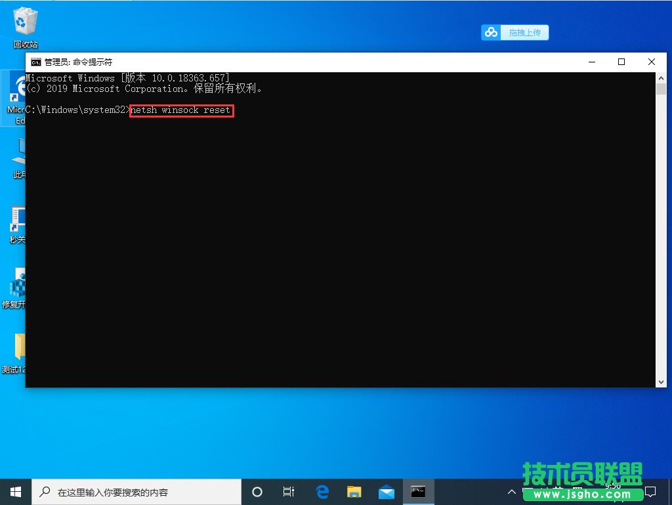Select the active Command Prompt taskbar icon
This screenshot has width=672, height=505.
[x=419, y=491]
